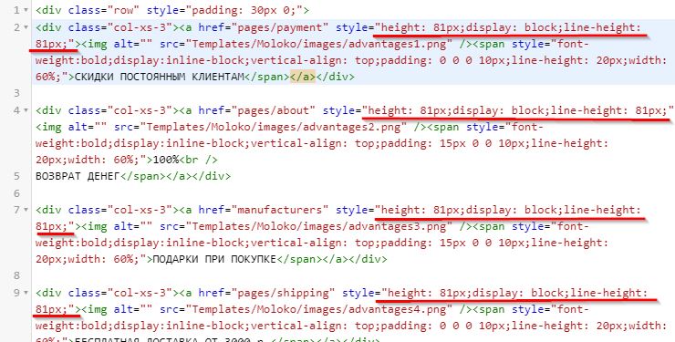The height and width of the screenshot is (342, 675).
Task: Select line number 3 in the gutter
Action: click(x=16, y=93)
